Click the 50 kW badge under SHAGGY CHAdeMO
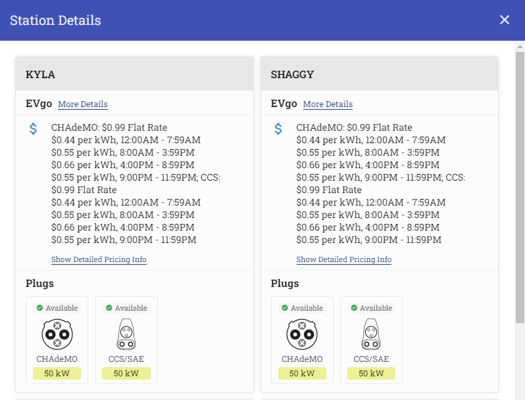Screen dimensions: 525x400 (302, 373)
